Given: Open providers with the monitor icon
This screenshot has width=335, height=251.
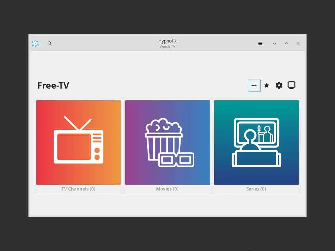Looking at the screenshot, I should (x=291, y=85).
